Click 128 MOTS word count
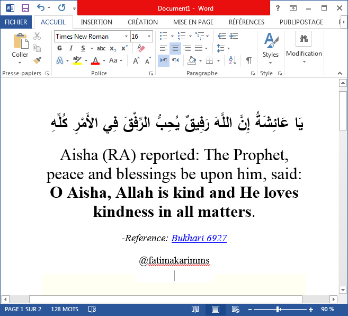 pyautogui.click(x=65, y=309)
